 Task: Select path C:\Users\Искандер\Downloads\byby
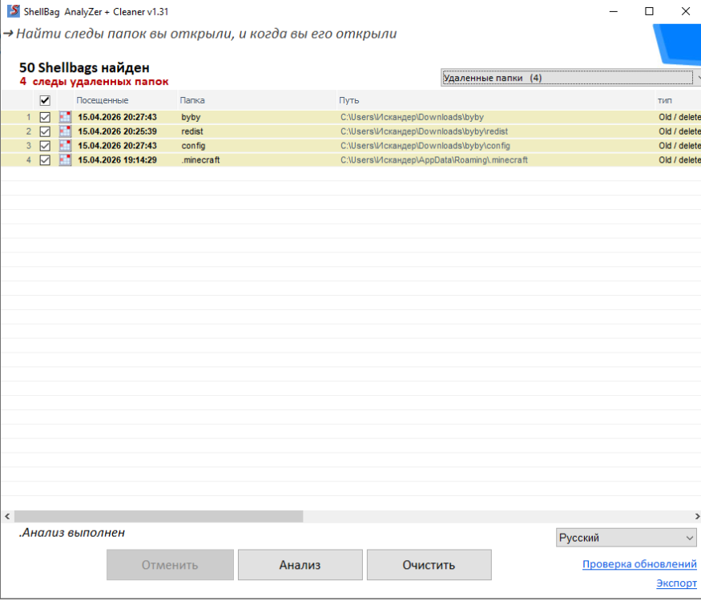(x=413, y=117)
